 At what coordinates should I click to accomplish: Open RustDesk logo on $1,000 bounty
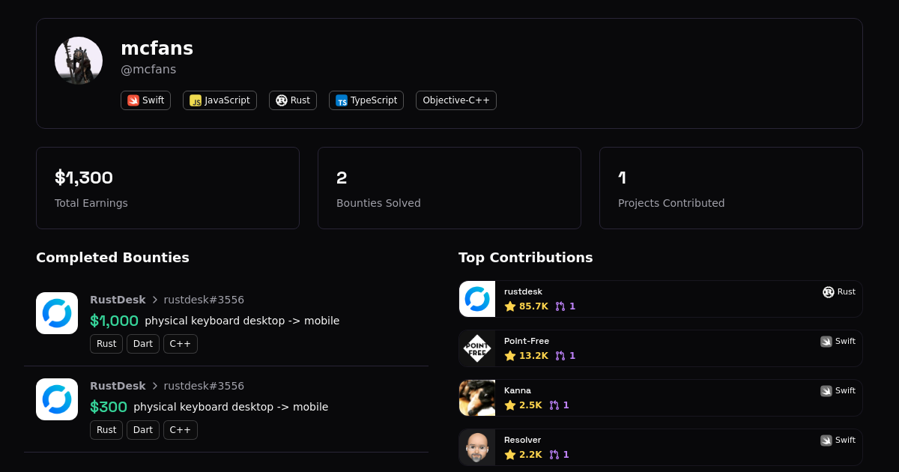coord(57,313)
